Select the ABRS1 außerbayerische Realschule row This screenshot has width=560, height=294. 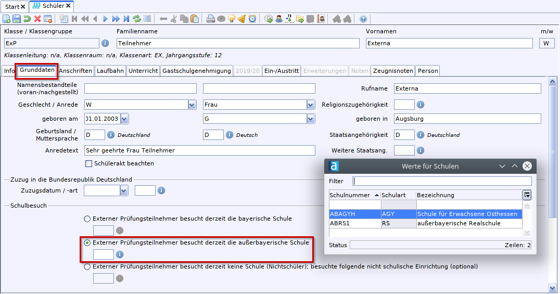(x=425, y=223)
